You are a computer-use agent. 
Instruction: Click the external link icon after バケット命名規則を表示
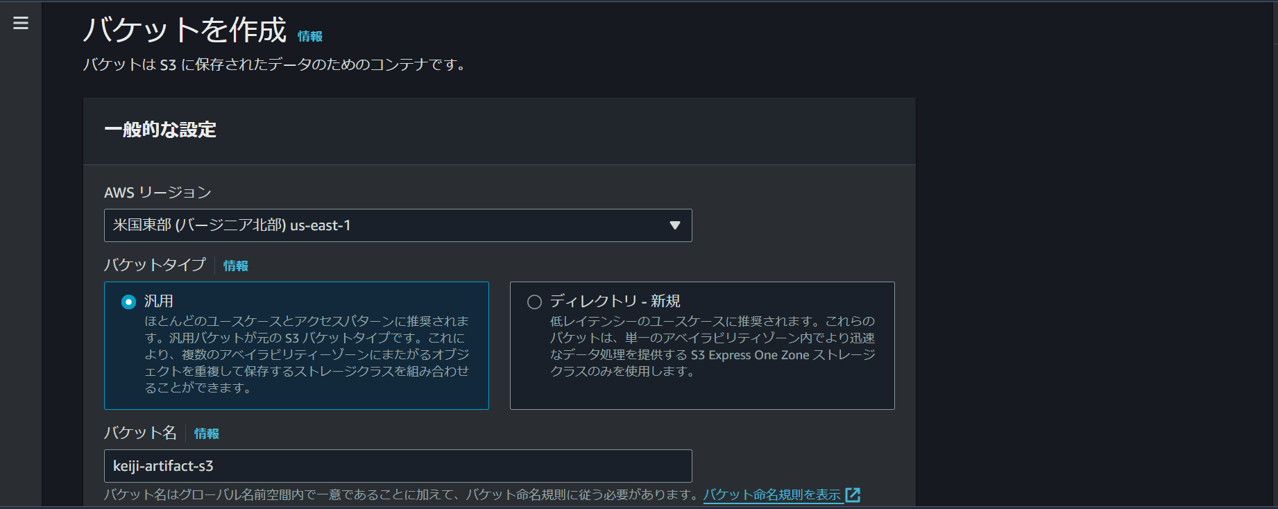pyautogui.click(x=853, y=495)
